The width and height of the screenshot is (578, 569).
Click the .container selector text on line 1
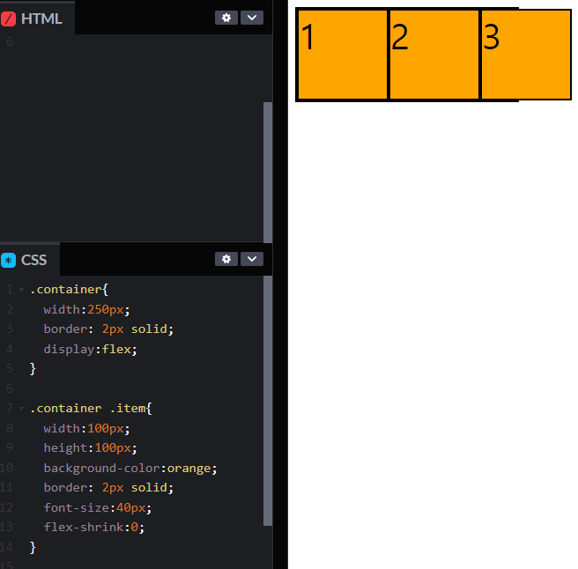tap(65, 289)
